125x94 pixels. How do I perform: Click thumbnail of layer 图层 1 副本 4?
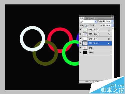[85, 43]
